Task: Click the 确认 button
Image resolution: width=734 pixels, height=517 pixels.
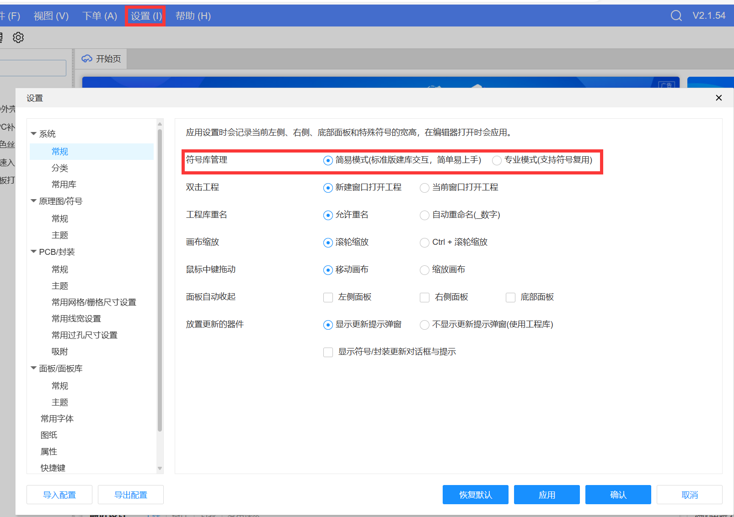Action: tap(618, 495)
